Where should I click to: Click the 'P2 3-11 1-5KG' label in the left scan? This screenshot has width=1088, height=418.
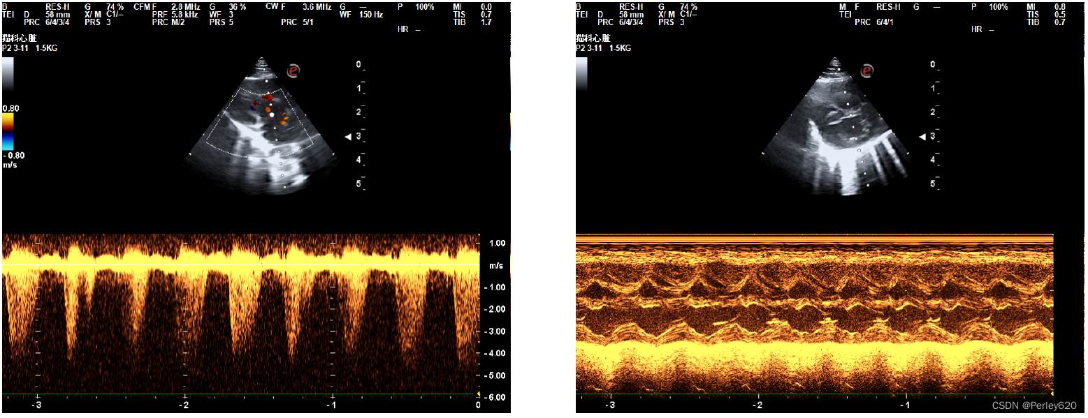30,48
